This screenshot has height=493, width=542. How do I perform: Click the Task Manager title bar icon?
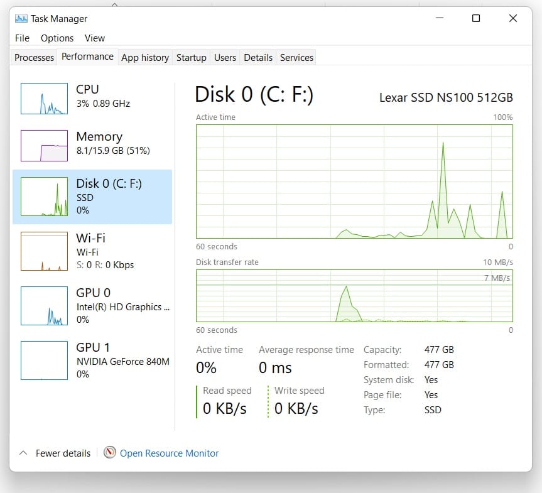point(21,18)
